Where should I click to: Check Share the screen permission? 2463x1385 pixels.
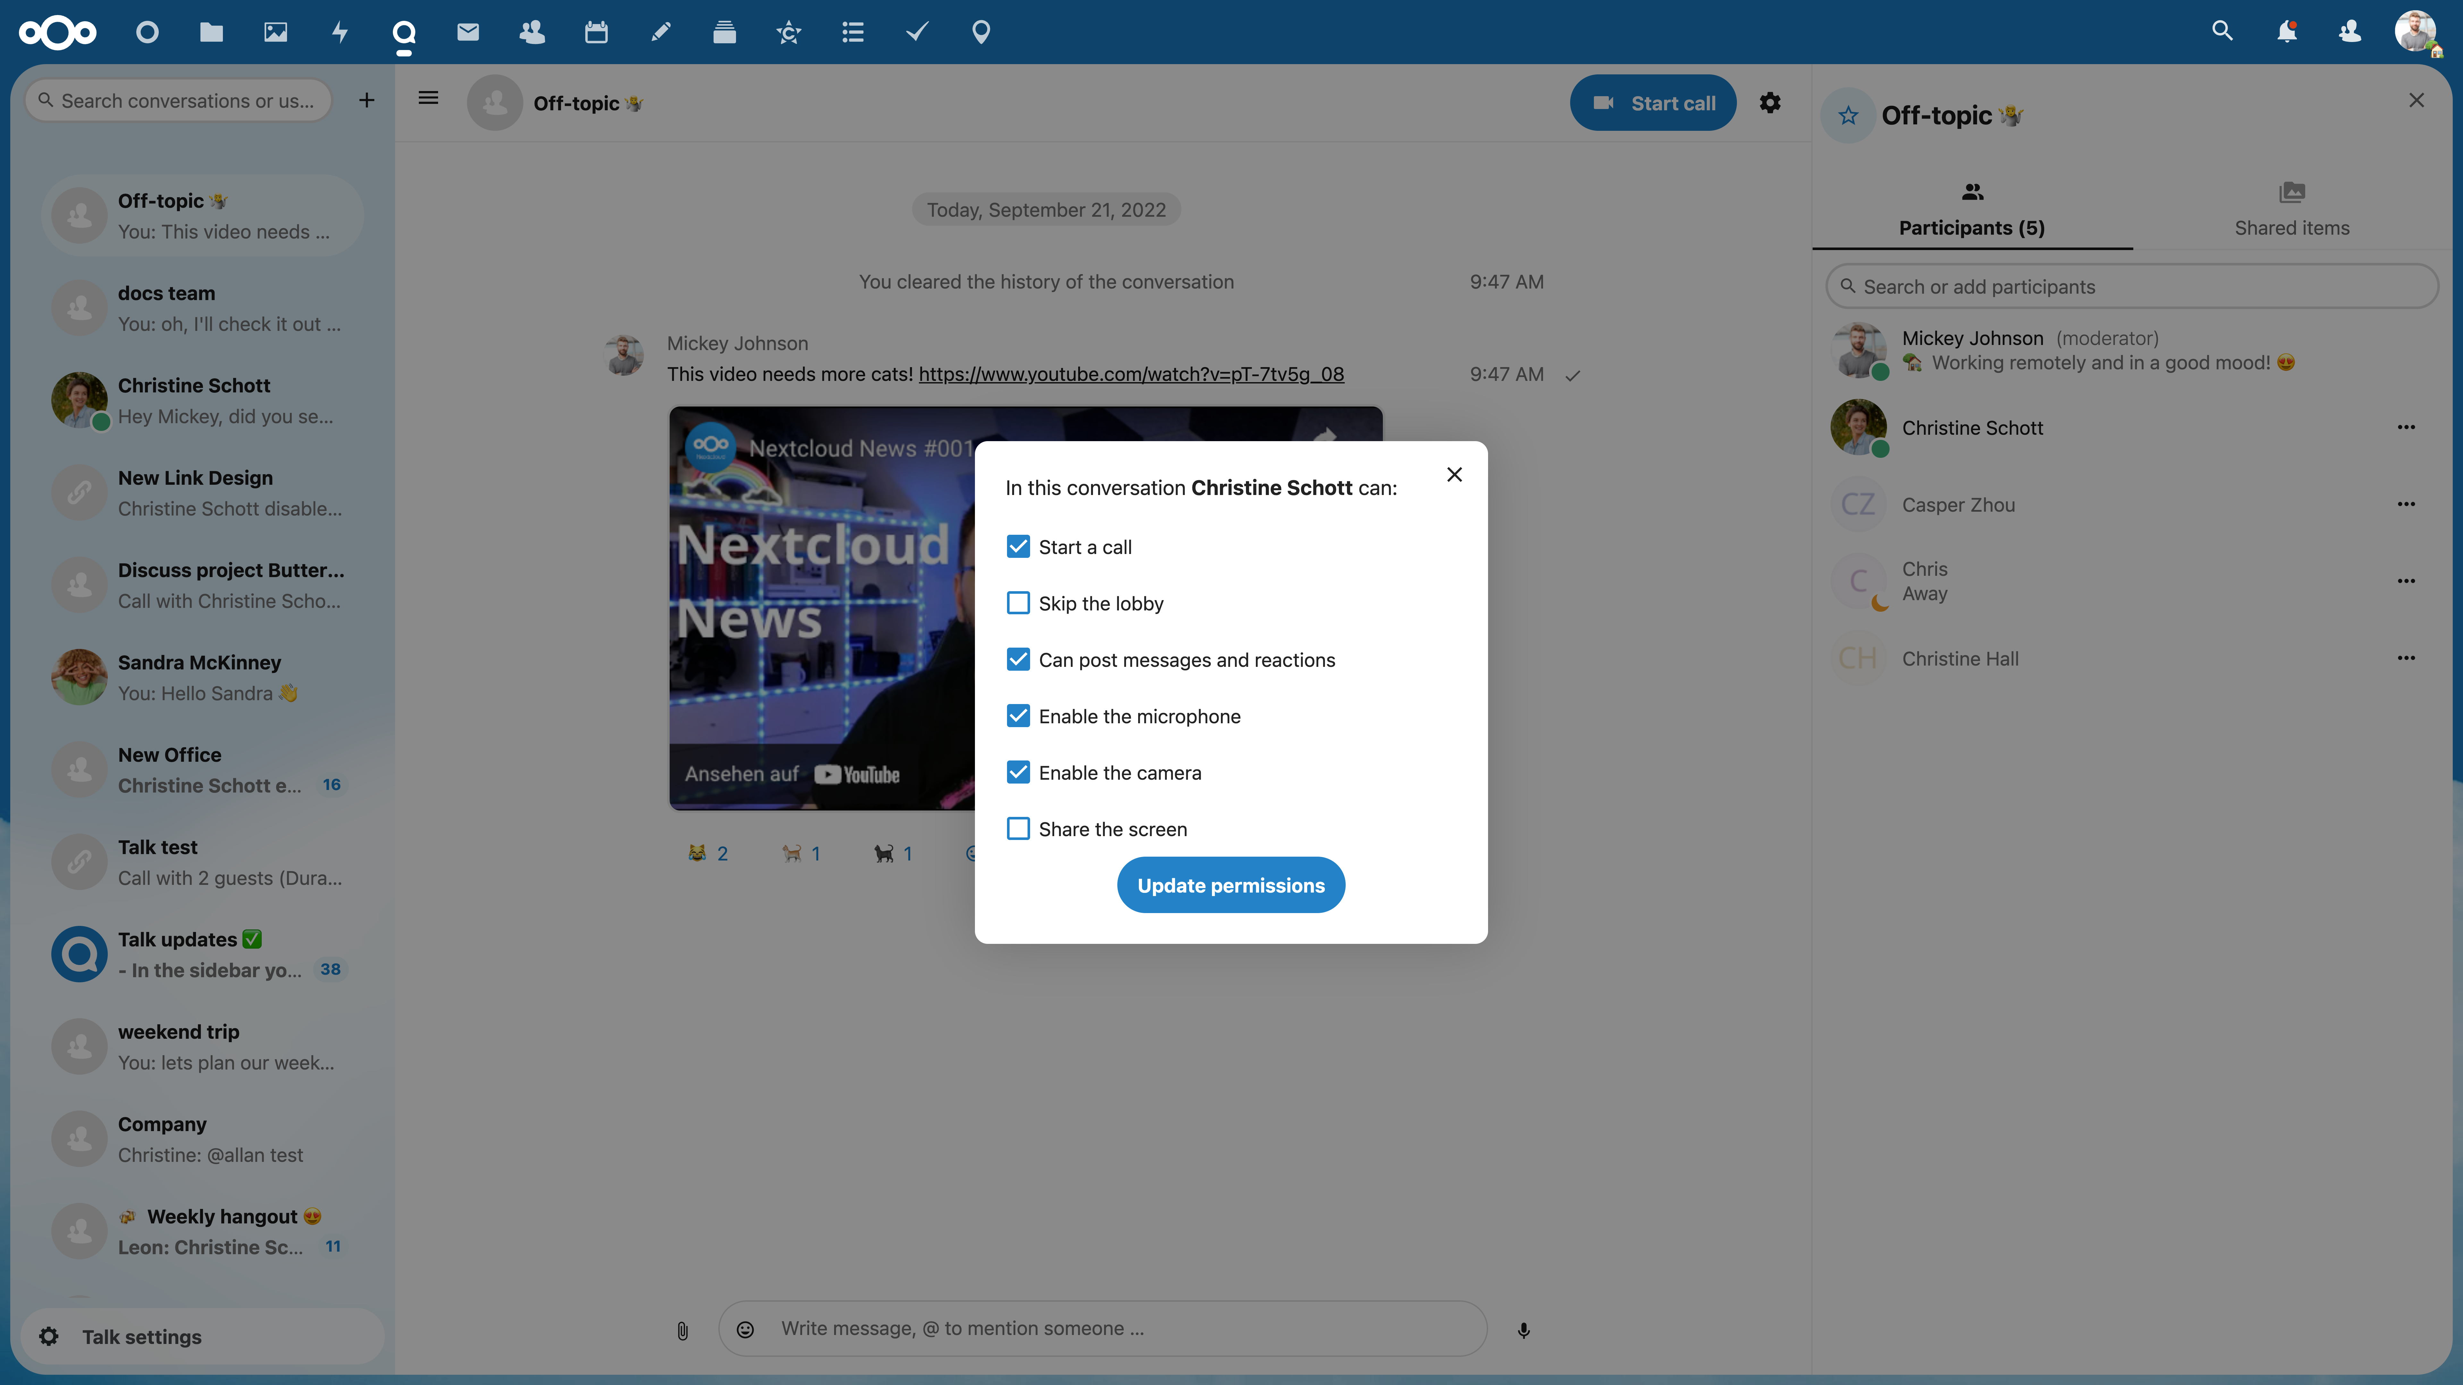click(x=1018, y=829)
